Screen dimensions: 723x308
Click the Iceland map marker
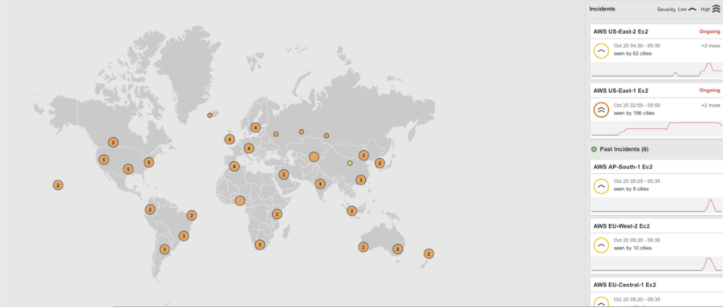coord(209,115)
